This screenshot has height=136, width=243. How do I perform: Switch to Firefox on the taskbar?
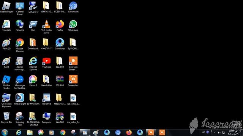(129, 133)
